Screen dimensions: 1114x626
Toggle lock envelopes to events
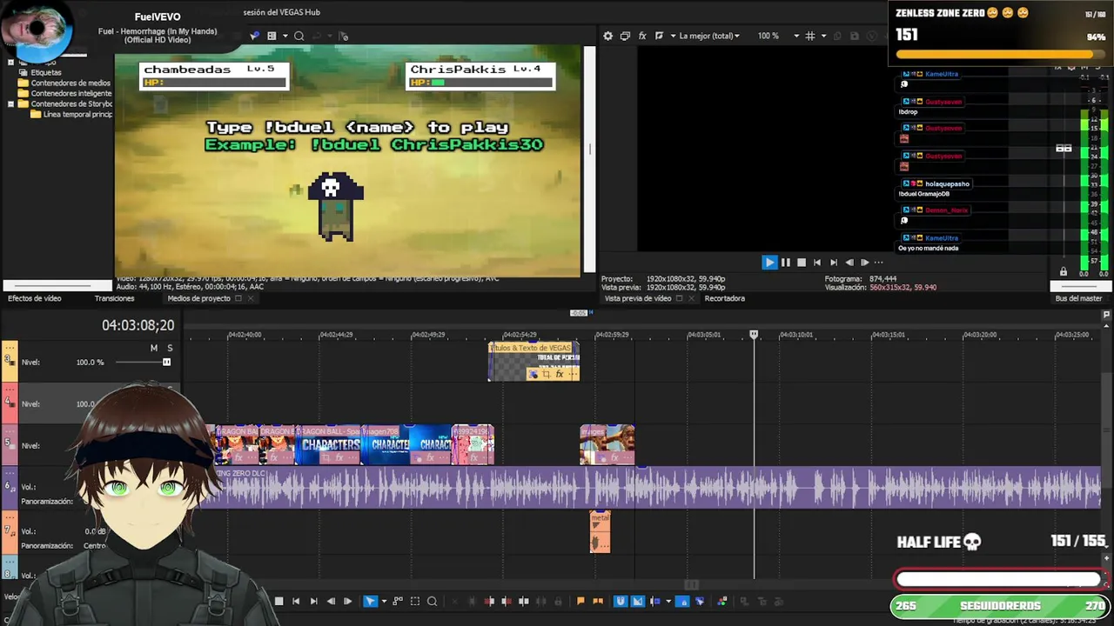point(683,601)
